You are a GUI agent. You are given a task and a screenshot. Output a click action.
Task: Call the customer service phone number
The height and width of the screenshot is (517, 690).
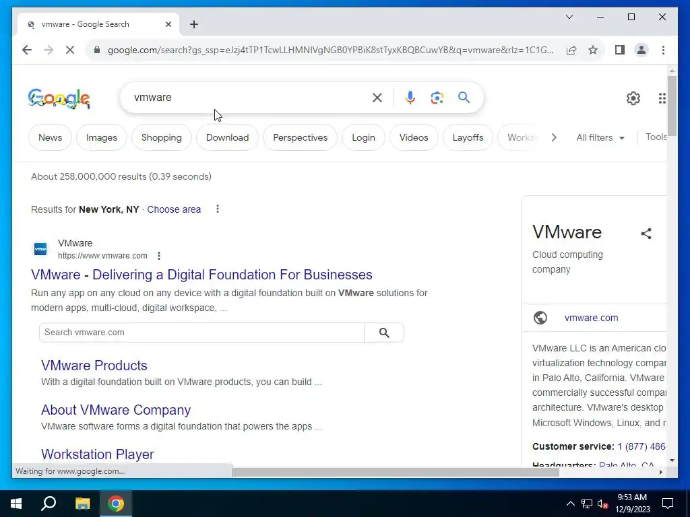[x=641, y=447]
